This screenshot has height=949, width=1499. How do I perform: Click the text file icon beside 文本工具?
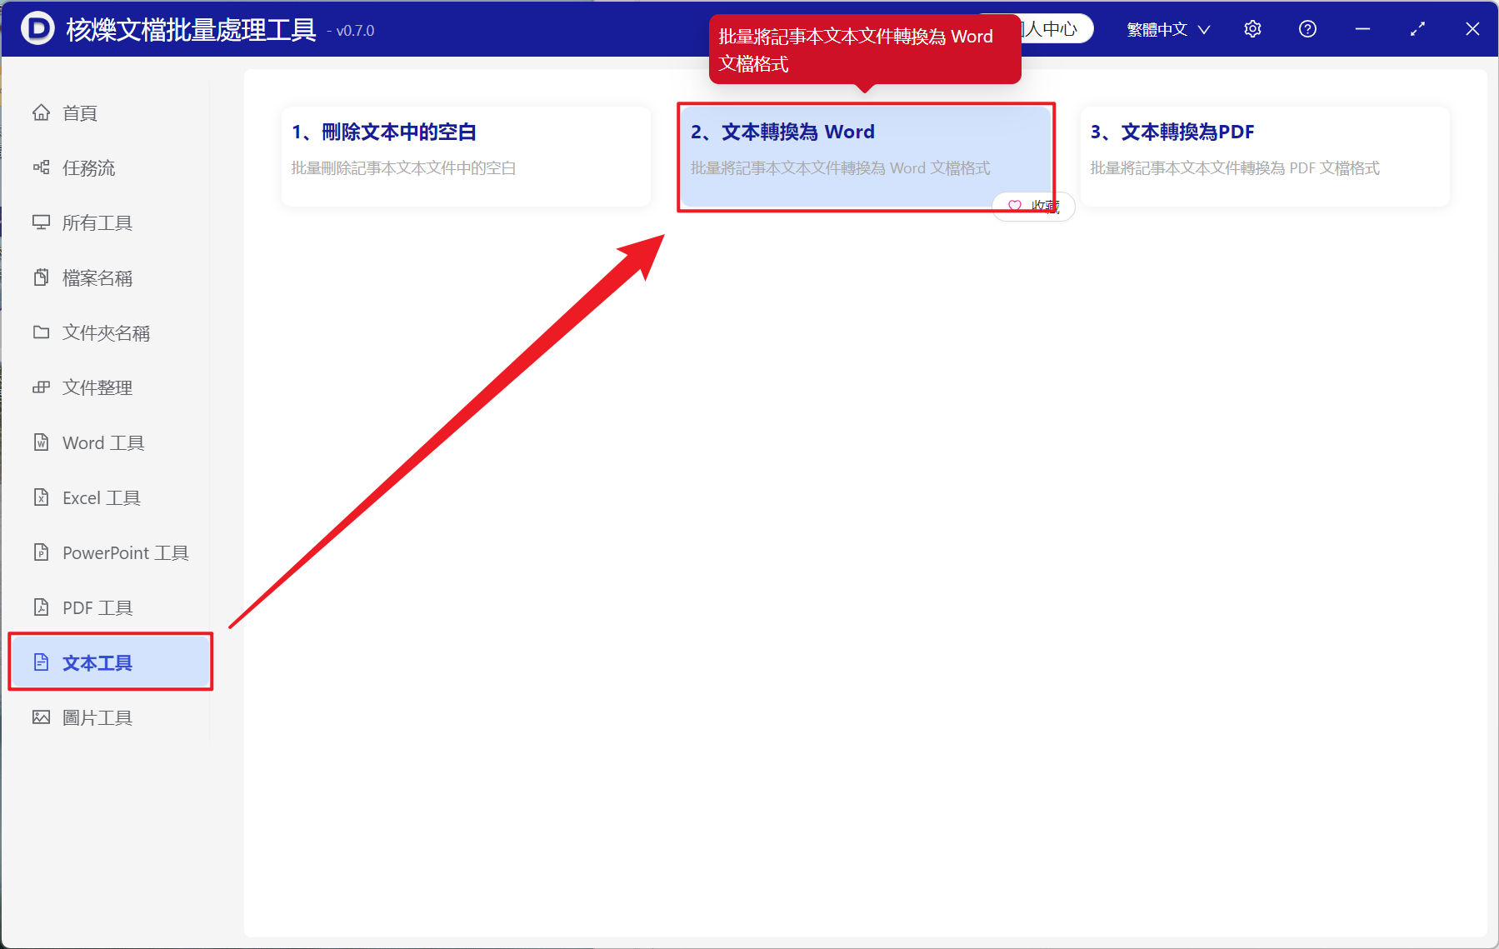tap(41, 662)
